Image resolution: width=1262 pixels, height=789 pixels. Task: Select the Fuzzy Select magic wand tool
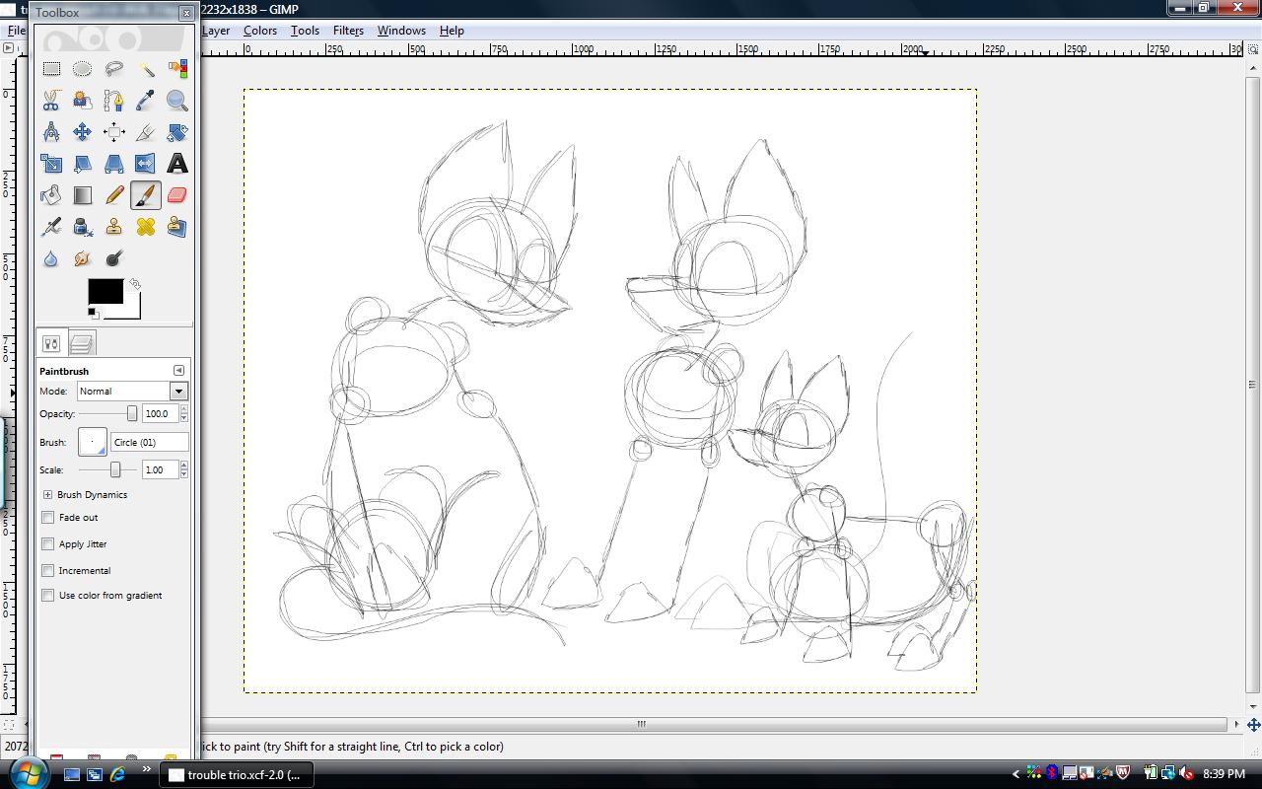click(x=146, y=69)
